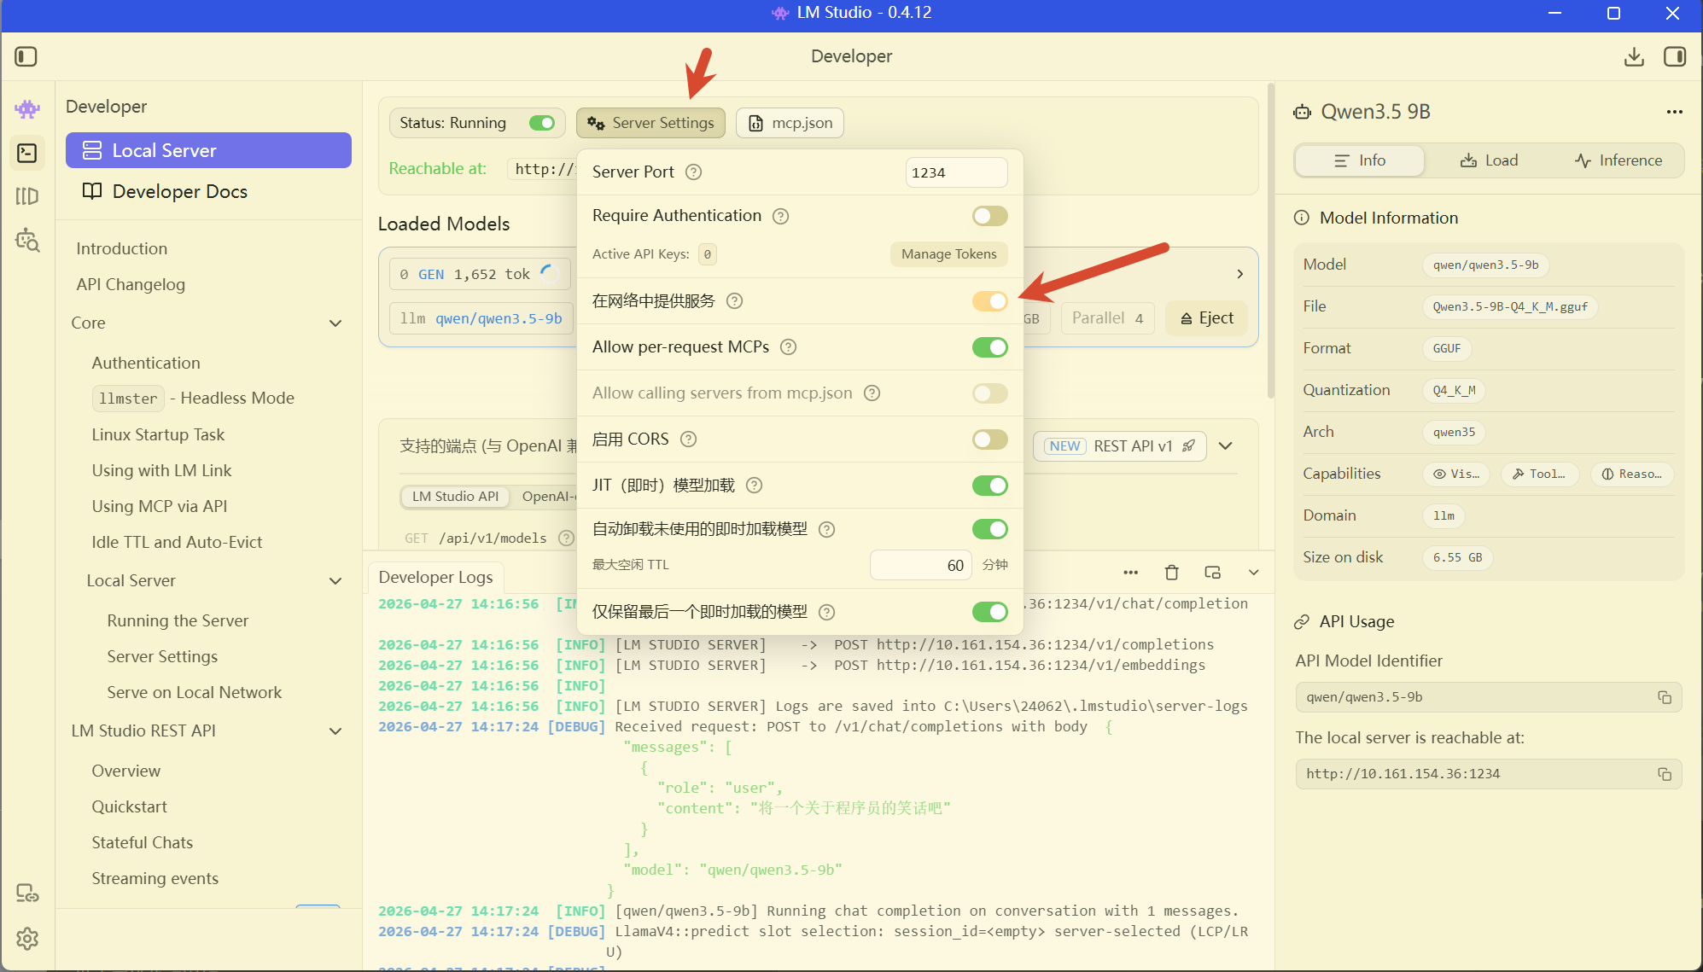
Task: Toggle 自动卸载未使用的即时加载模型 switch
Action: pyautogui.click(x=990, y=529)
